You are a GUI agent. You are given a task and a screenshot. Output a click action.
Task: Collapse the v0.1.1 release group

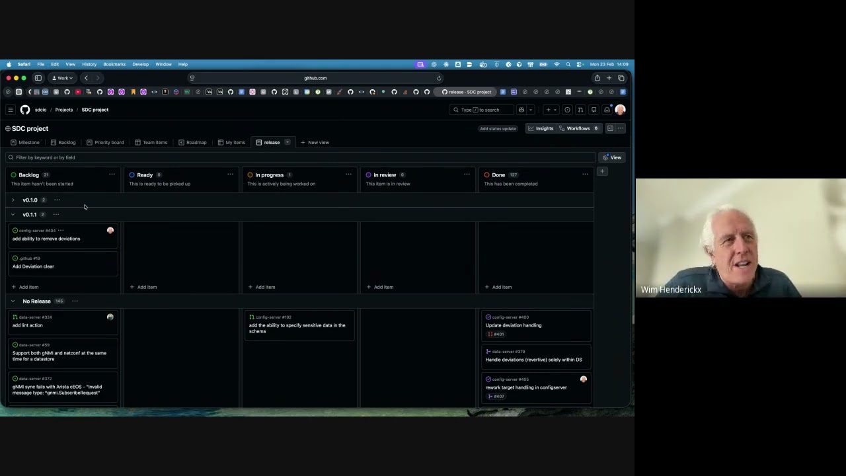point(13,214)
